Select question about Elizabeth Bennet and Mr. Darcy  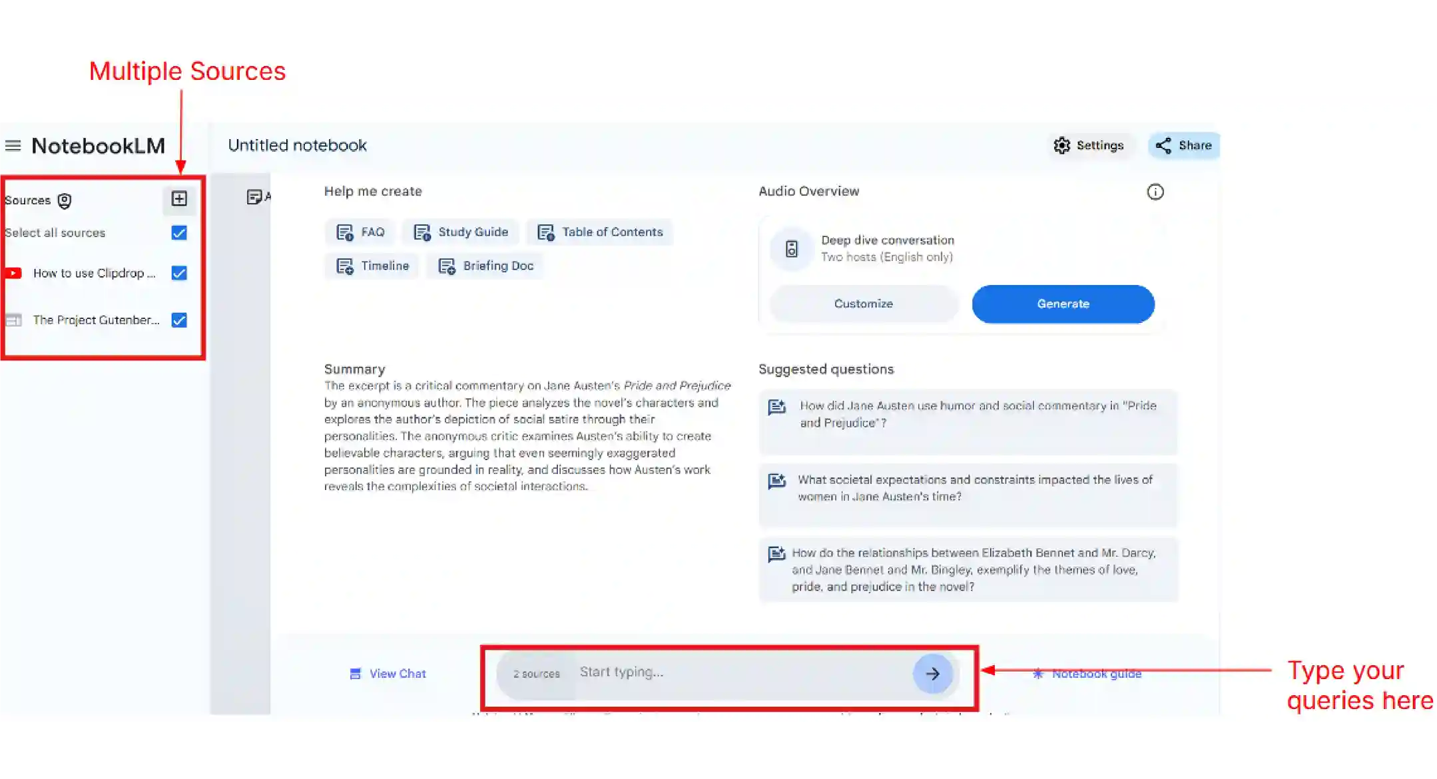coord(968,570)
